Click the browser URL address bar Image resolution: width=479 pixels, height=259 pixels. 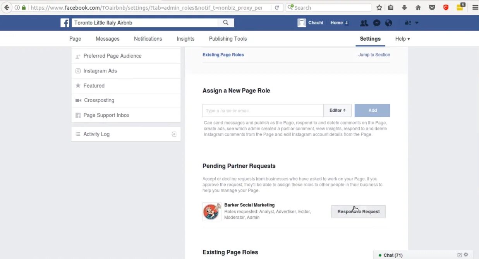146,7
